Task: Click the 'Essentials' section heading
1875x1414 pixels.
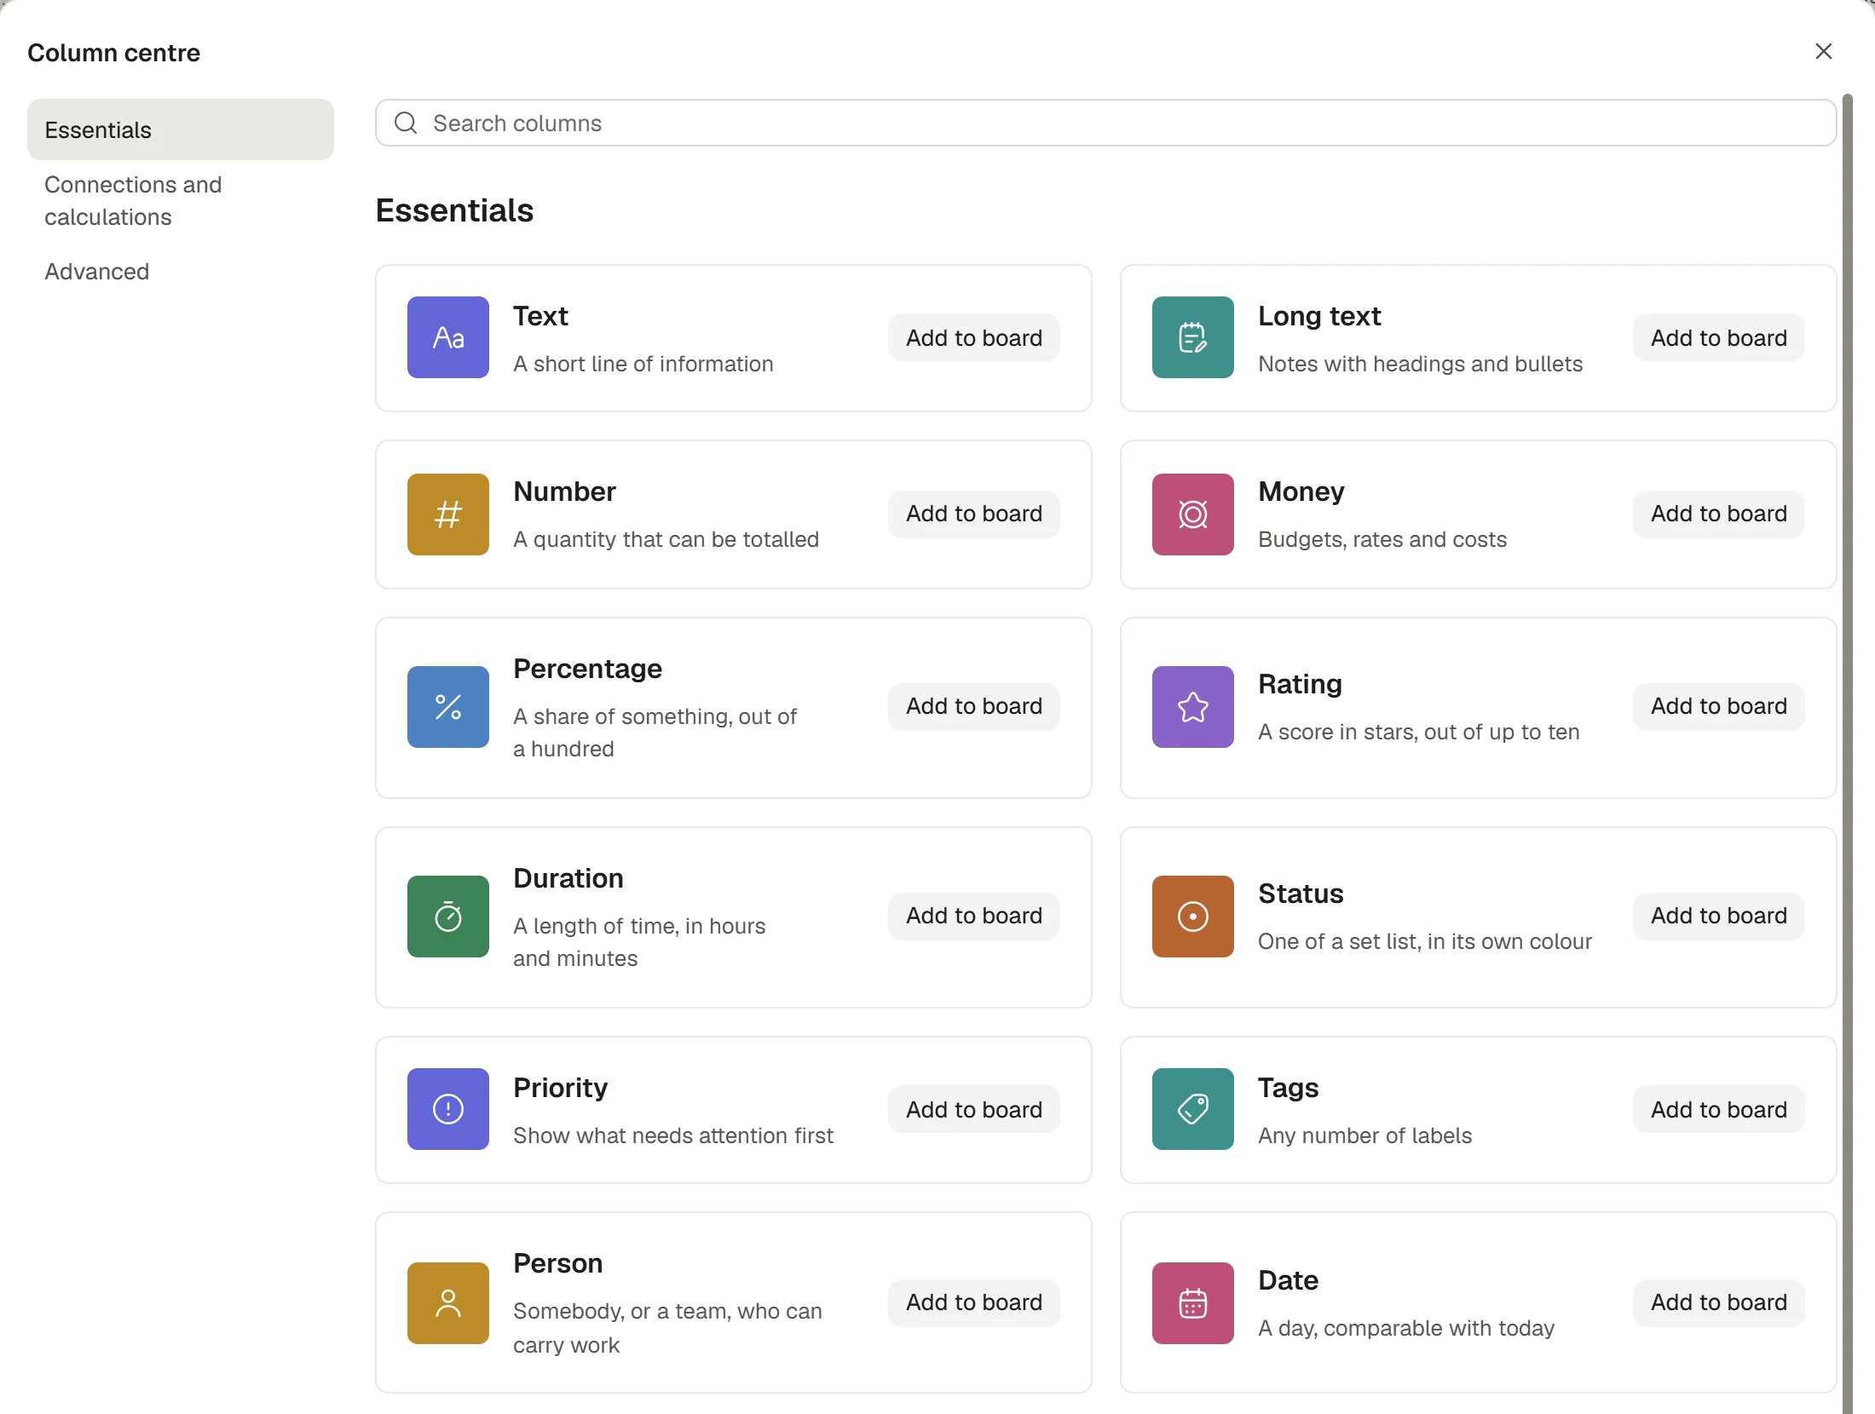Action: pos(454,210)
